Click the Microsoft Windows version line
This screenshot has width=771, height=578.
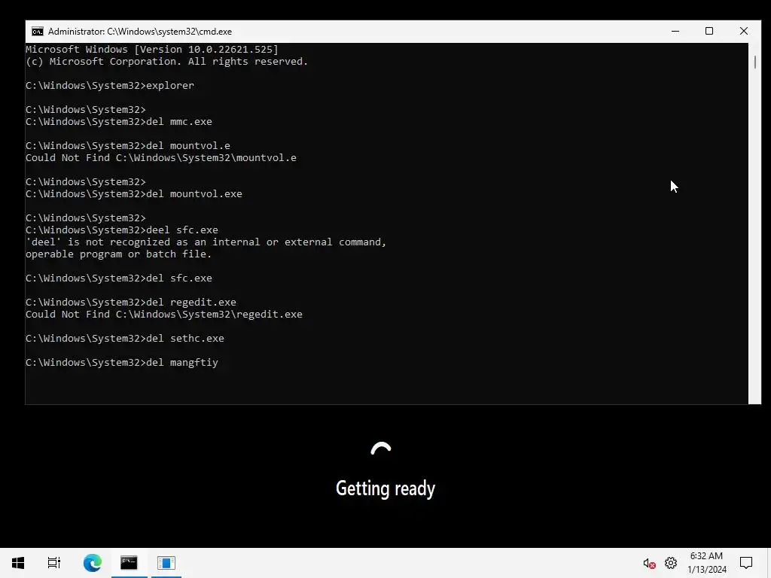click(x=152, y=49)
